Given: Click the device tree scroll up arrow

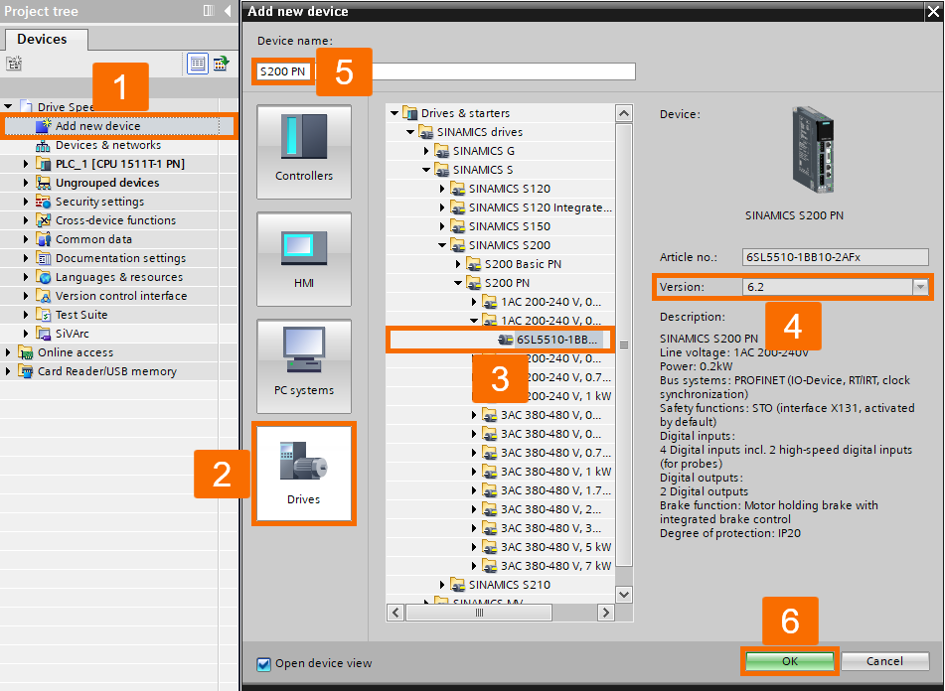Looking at the screenshot, I should 624,113.
